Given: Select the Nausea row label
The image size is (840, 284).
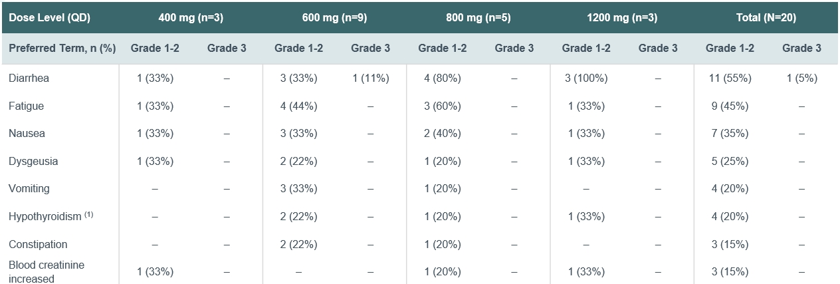Looking at the screenshot, I should point(27,133).
